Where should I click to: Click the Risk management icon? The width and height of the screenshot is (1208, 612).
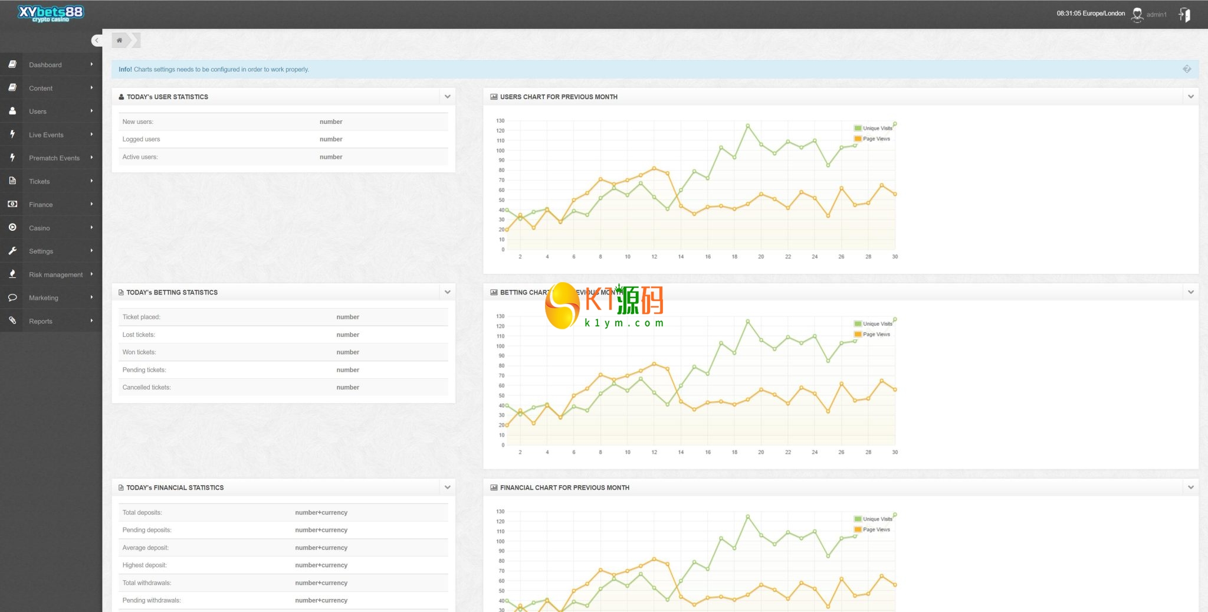pos(12,273)
